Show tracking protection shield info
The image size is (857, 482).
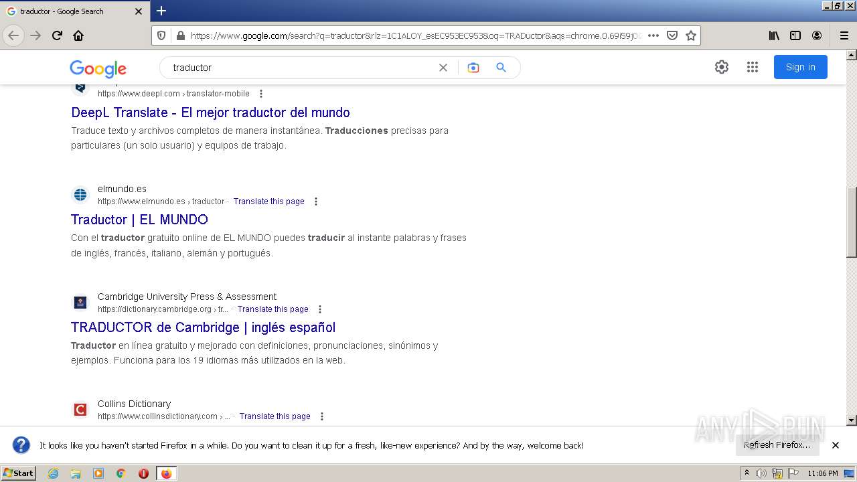pos(161,35)
